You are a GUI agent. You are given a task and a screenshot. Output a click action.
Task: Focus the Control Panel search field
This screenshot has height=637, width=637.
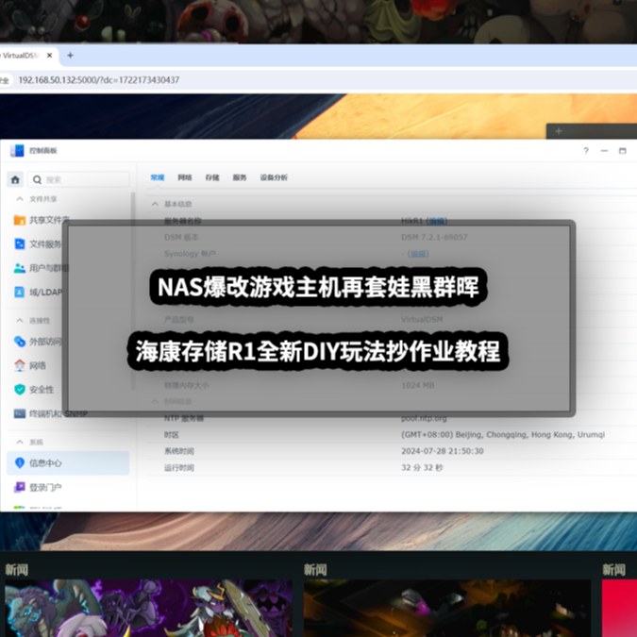[x=78, y=179]
